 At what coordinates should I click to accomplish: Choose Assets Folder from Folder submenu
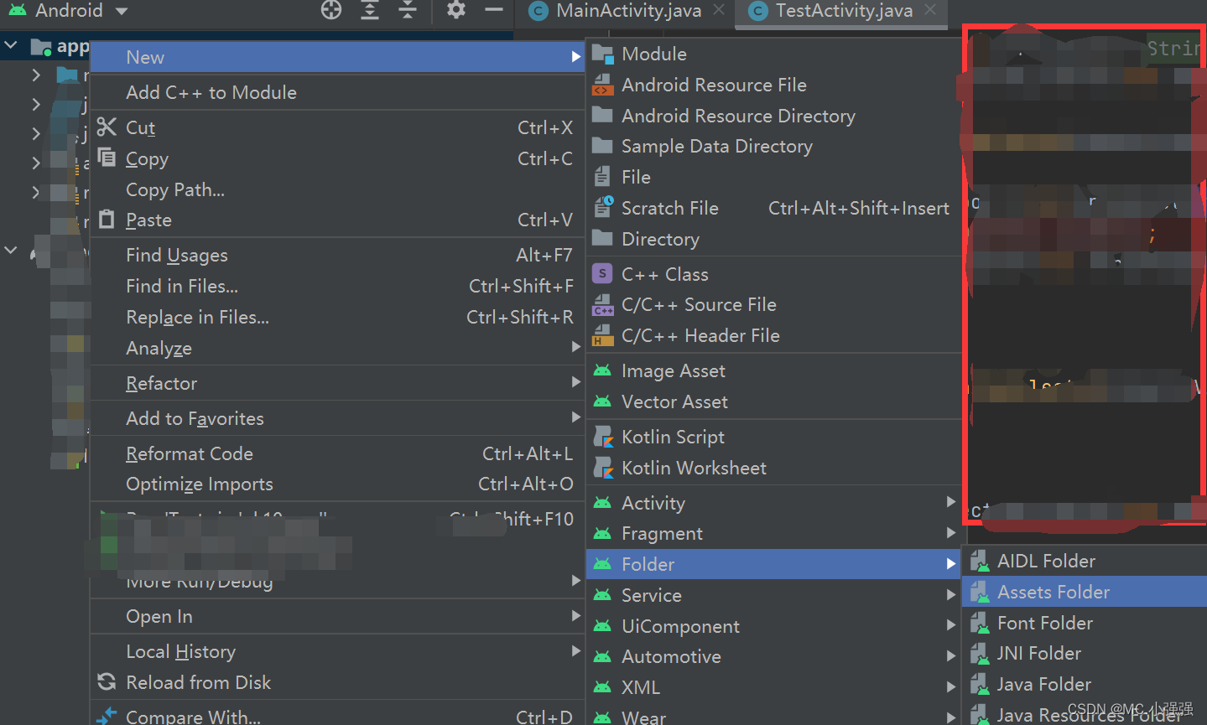tap(1085, 592)
